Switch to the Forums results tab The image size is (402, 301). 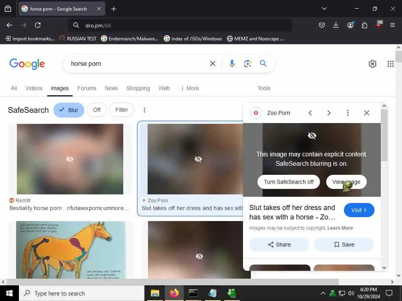click(87, 88)
